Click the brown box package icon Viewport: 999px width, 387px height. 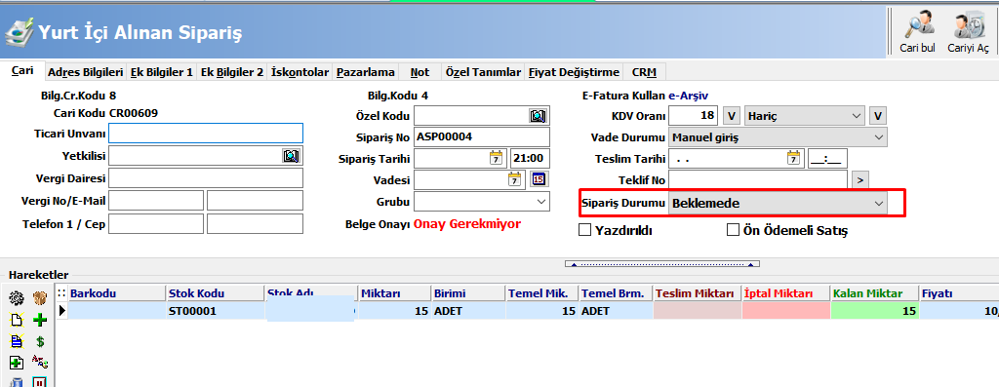pyautogui.click(x=39, y=298)
